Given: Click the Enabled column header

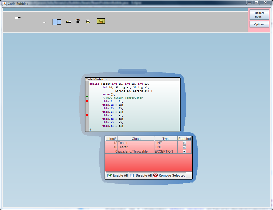Looking at the screenshot, I should click(x=185, y=139).
